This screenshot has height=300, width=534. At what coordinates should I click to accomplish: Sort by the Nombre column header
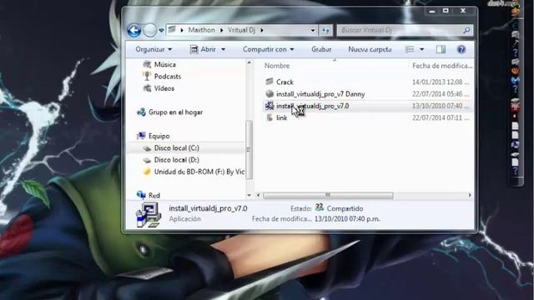click(x=277, y=66)
